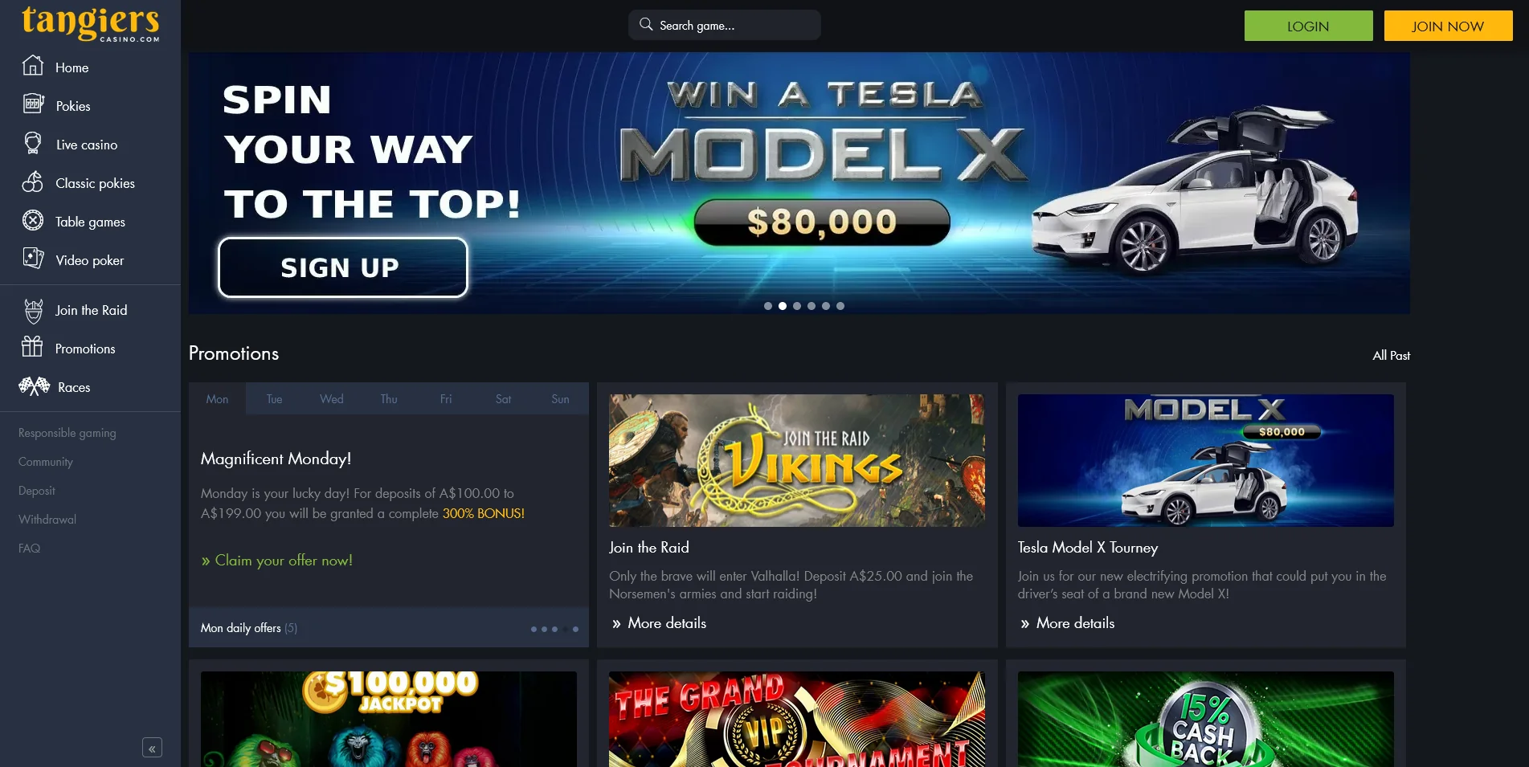Click the yellow JOIN NOW button
This screenshot has height=767, width=1529.
click(1448, 26)
